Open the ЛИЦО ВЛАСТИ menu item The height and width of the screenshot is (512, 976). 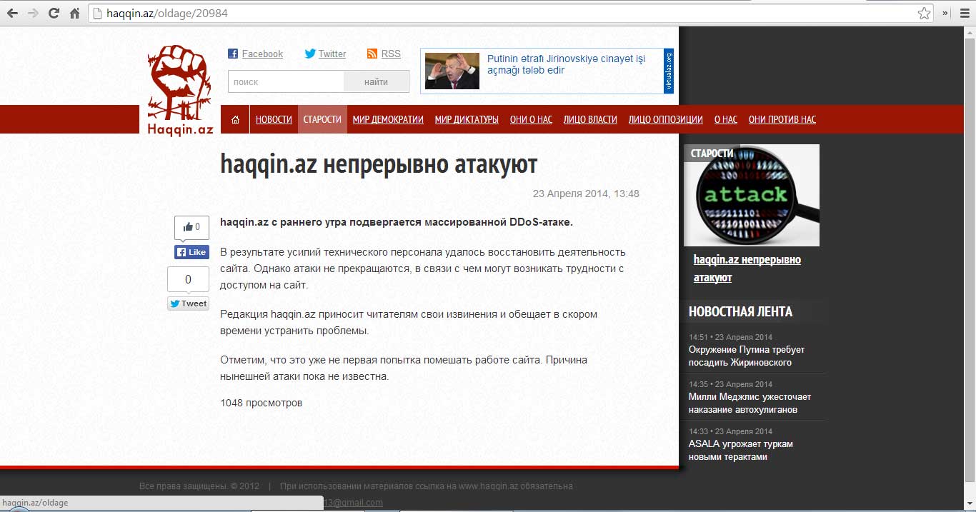tap(590, 120)
